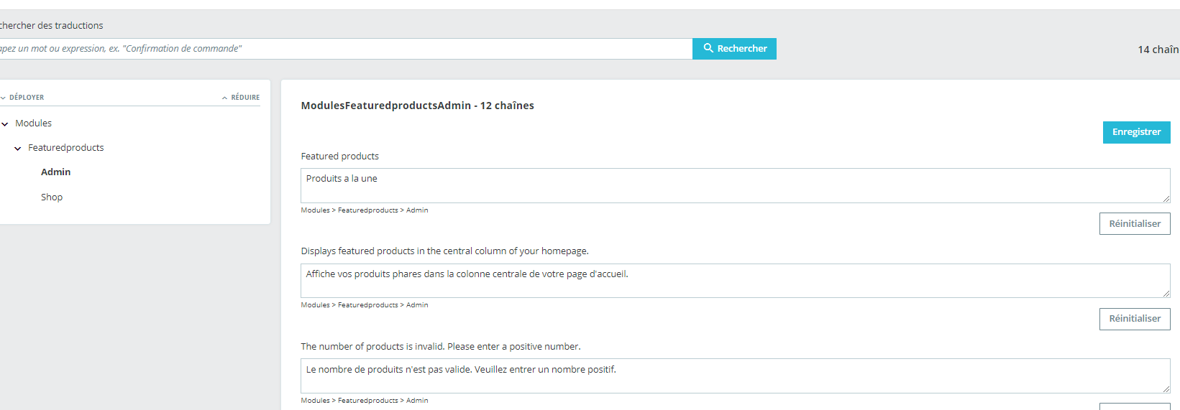The image size is (1180, 410).
Task: Click the resize handle of 'Affiche vos produits' textarea
Action: point(1166,294)
